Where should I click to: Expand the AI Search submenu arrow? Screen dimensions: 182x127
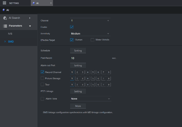pyautogui.click(x=30, y=18)
